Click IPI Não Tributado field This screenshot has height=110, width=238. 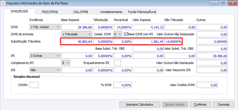[180, 56]
